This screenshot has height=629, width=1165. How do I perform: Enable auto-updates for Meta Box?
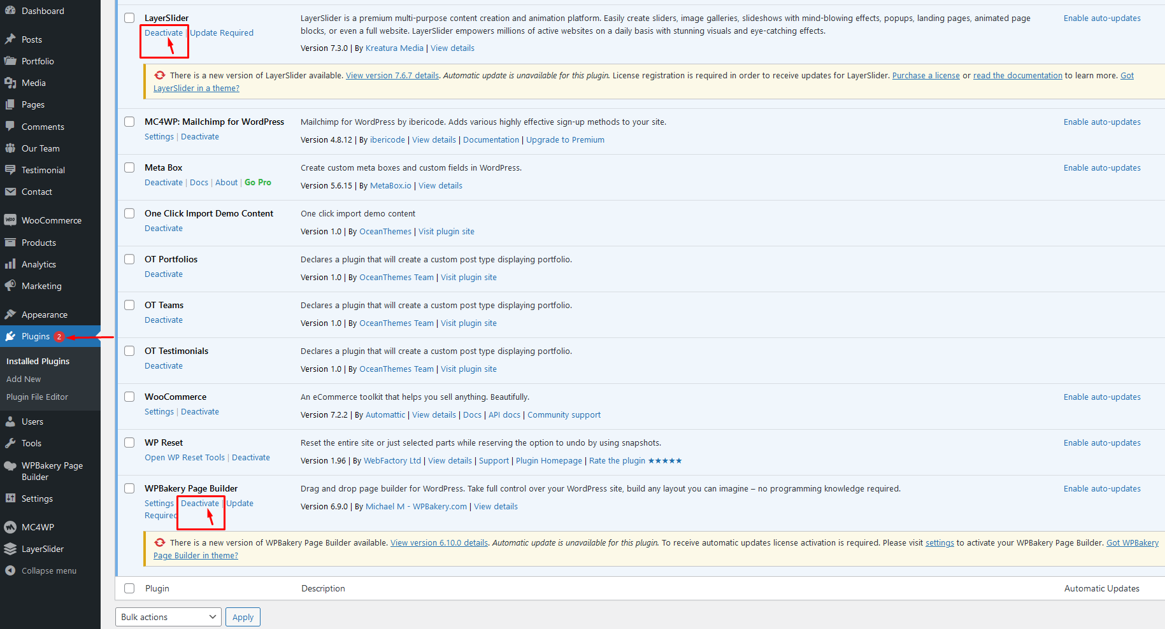coord(1102,167)
